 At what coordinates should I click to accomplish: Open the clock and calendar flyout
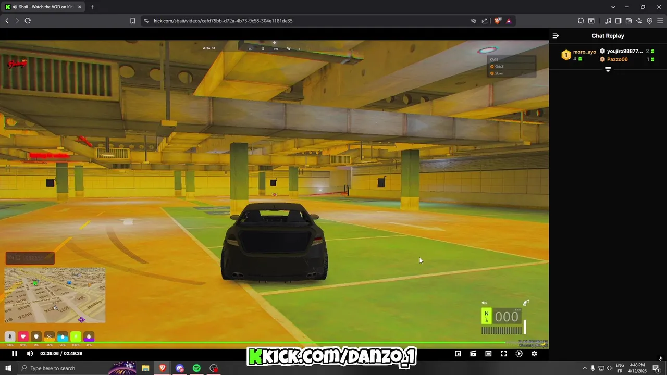(637, 368)
